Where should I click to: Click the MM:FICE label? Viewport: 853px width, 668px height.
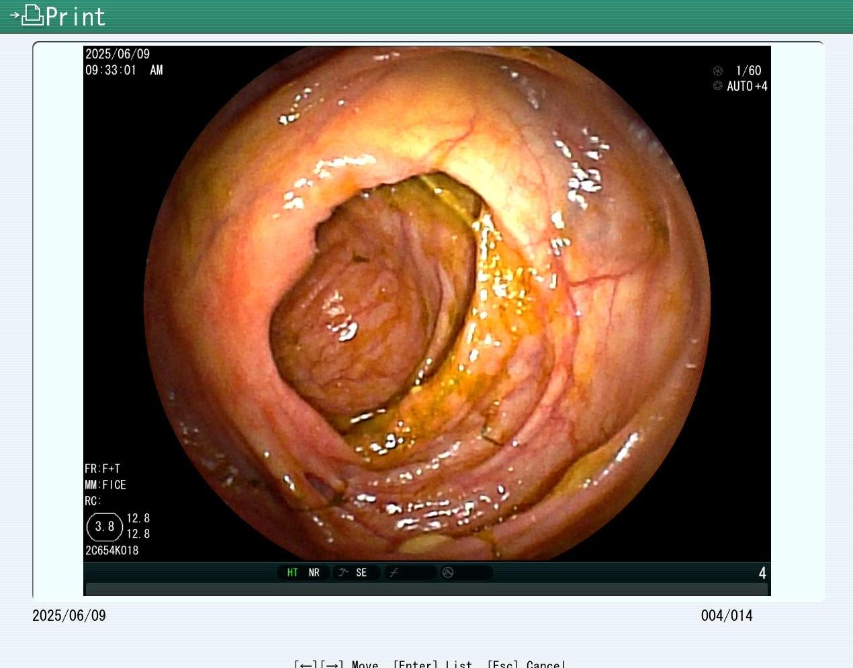pos(105,485)
